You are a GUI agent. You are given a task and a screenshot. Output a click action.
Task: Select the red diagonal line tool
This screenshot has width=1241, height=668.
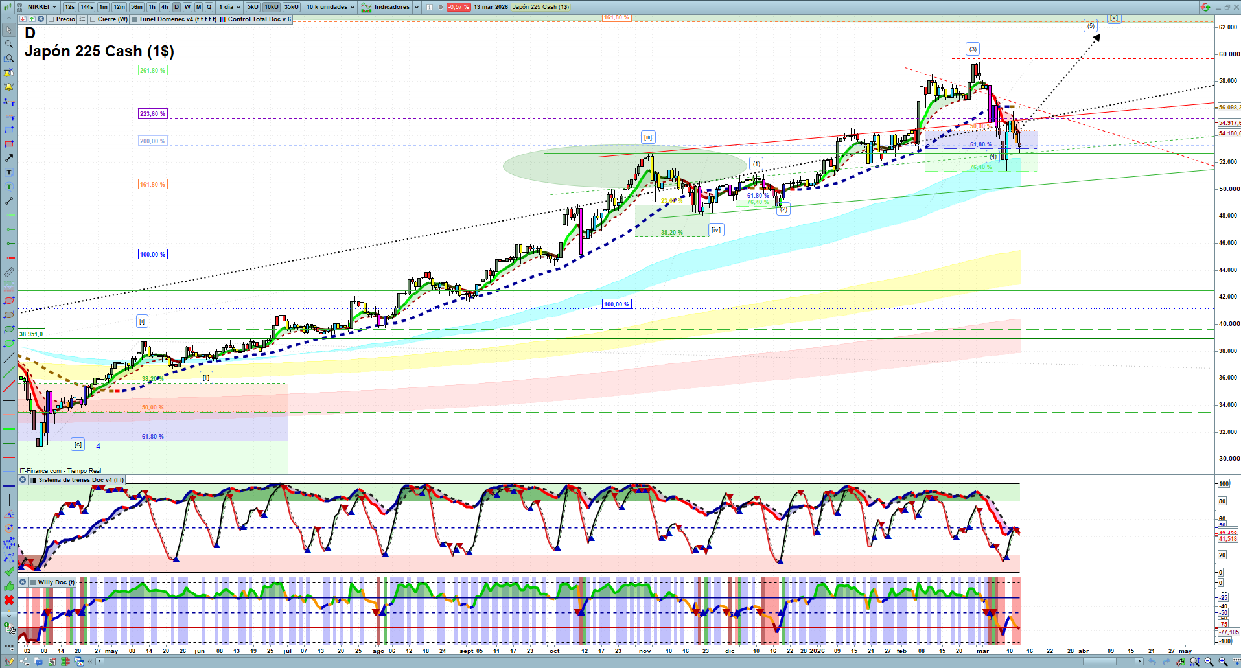(9, 386)
